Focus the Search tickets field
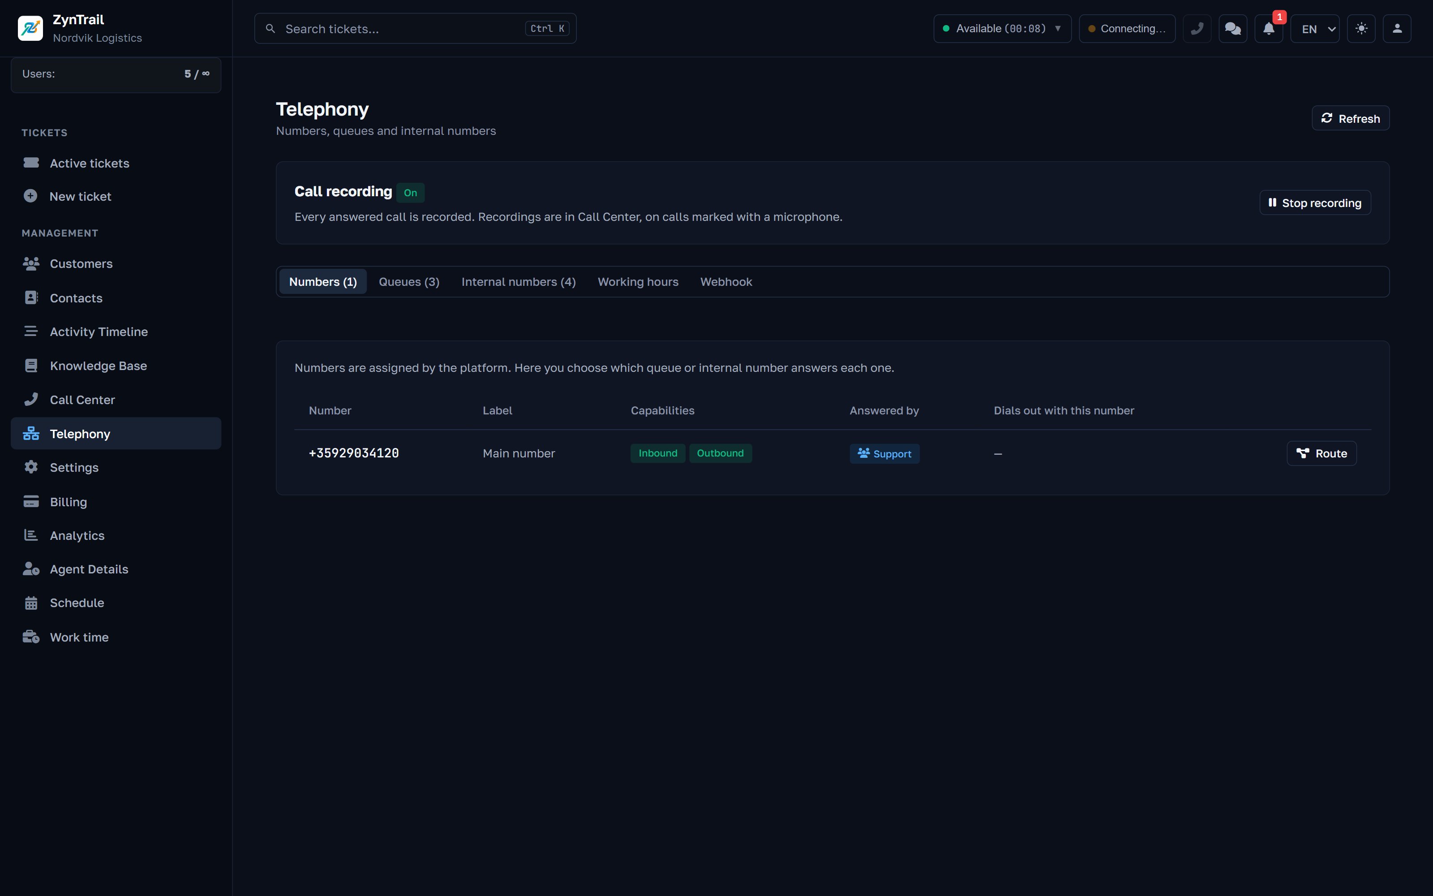1433x896 pixels. (415, 28)
